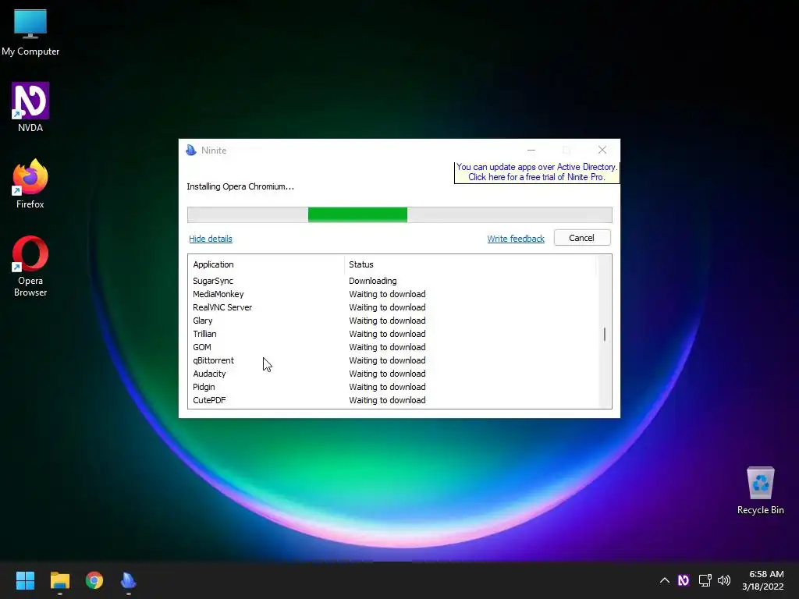Viewport: 799px width, 599px height.
Task: Click the details list scrollbar thumb
Action: [605, 334]
